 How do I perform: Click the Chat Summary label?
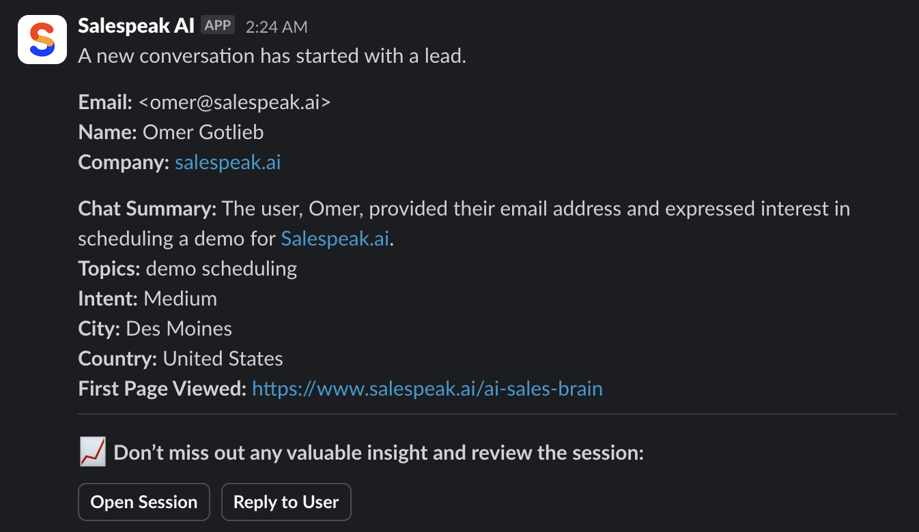(x=147, y=209)
